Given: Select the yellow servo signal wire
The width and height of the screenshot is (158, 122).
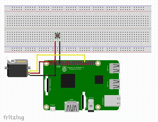Looking at the screenshot, I should click(x=61, y=55).
